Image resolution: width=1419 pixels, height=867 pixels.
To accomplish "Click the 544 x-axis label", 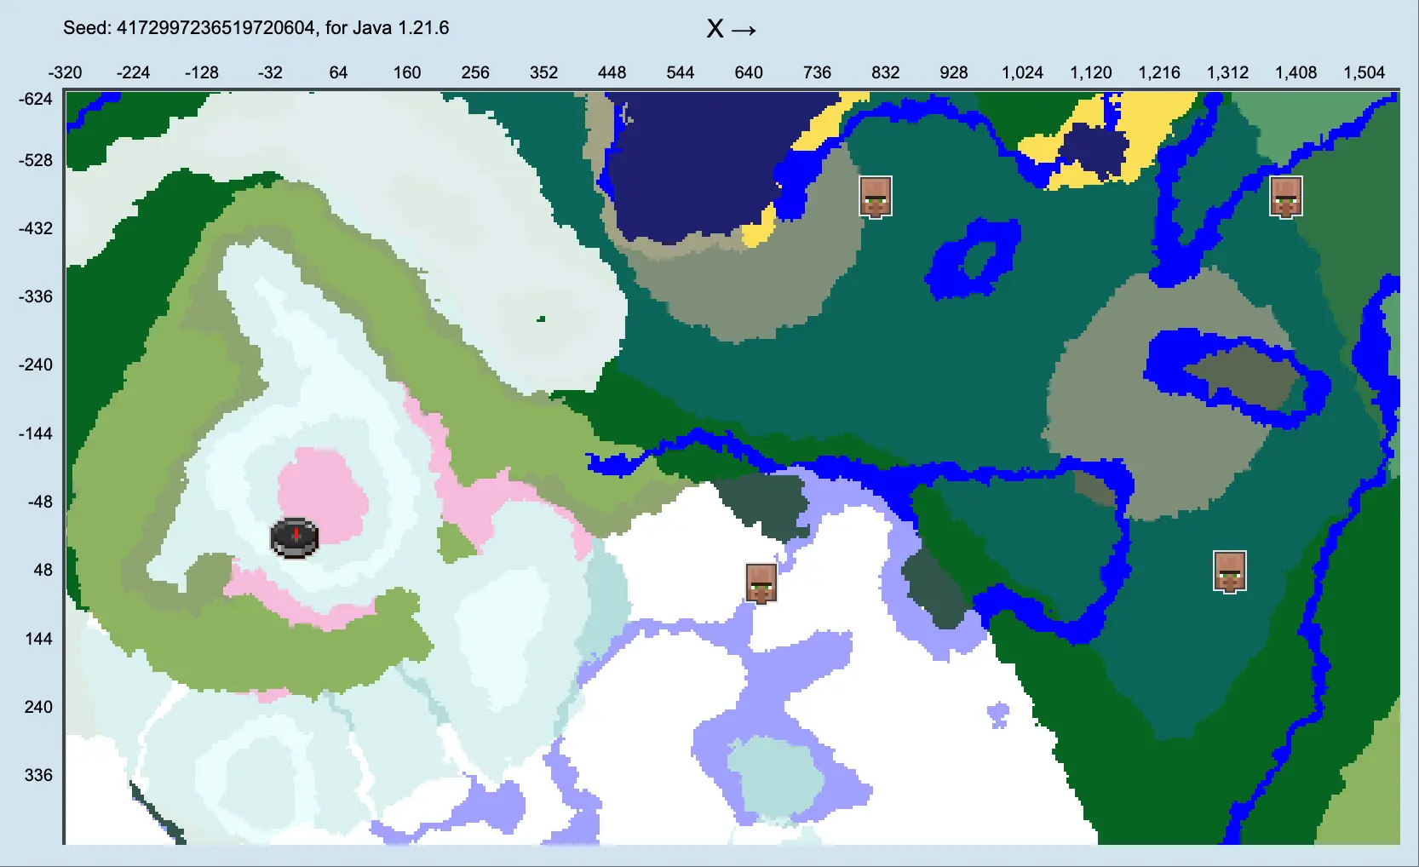I will 681,72.
